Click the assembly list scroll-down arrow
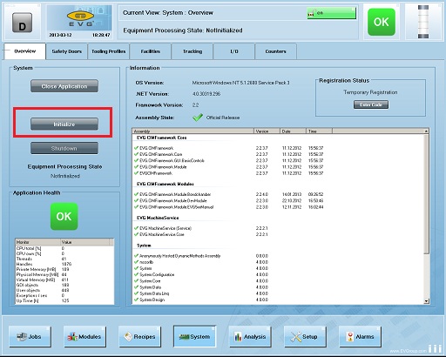446x357 pixels. point(426,301)
